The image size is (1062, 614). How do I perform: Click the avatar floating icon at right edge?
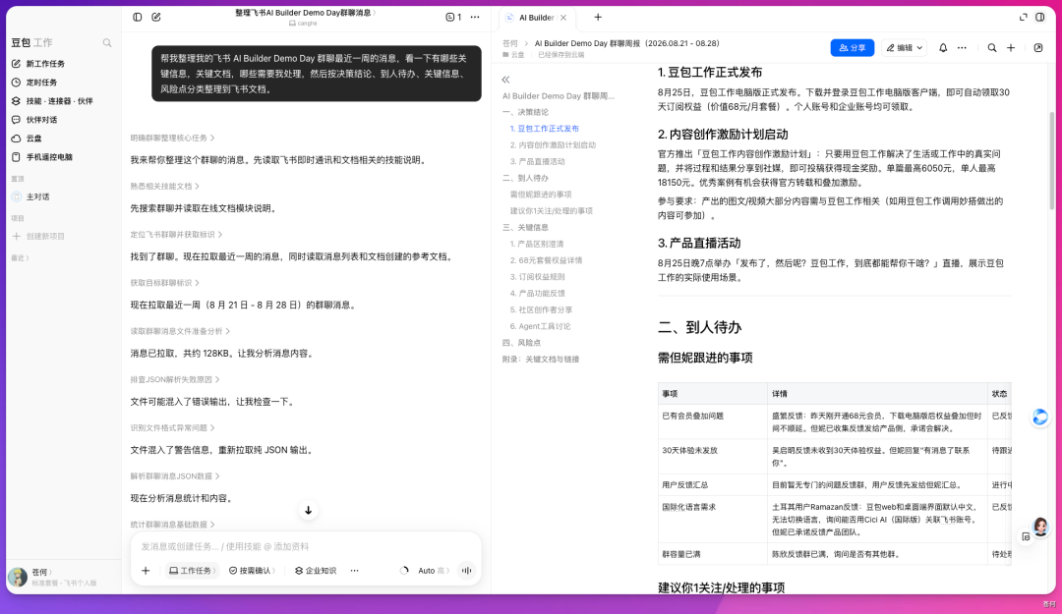1040,526
